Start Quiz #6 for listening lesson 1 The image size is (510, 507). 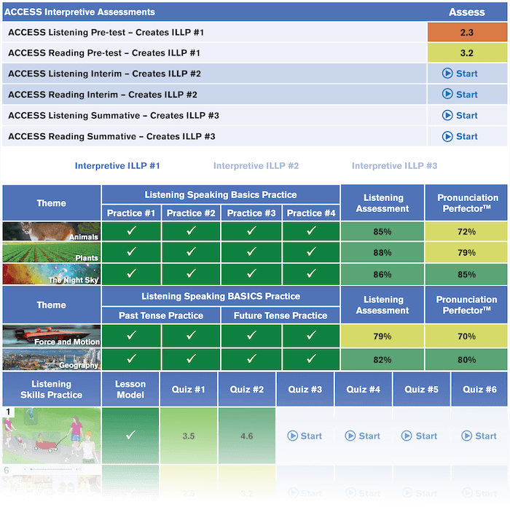point(479,436)
